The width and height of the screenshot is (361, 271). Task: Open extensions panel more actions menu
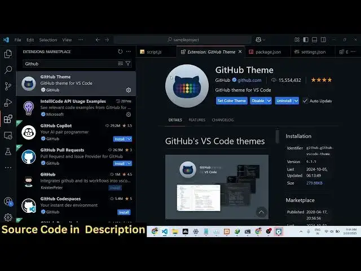coord(129,51)
